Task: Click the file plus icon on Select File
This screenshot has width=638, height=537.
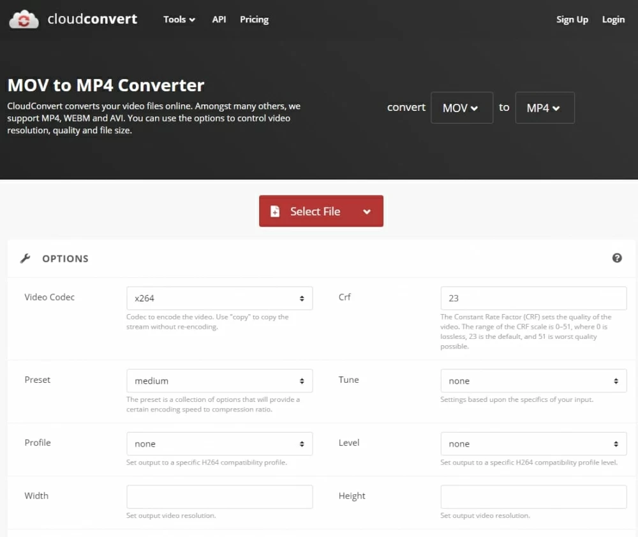Action: pos(275,211)
